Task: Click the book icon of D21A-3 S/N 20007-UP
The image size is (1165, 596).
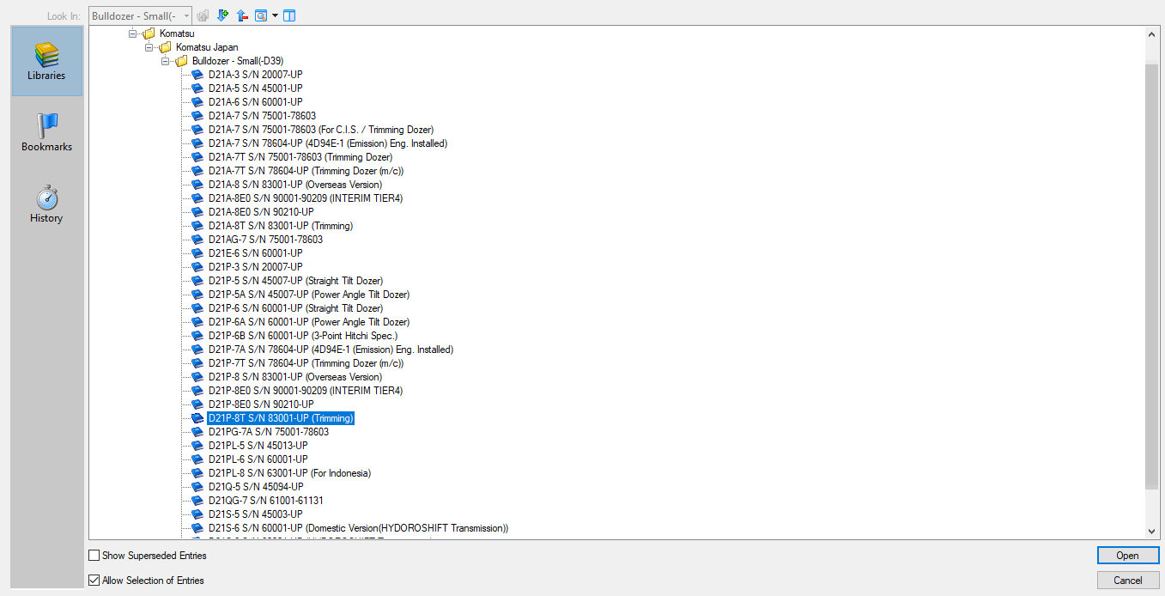Action: [197, 75]
